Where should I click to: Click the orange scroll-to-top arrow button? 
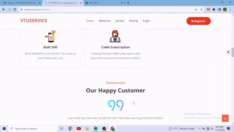(225, 118)
